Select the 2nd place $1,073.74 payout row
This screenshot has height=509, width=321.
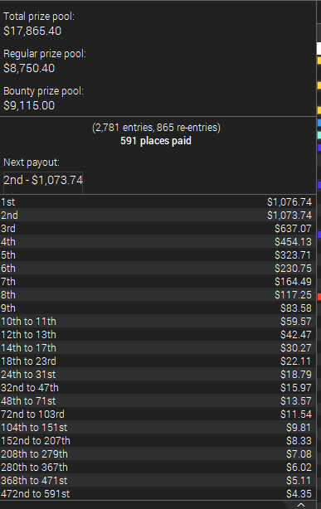coord(158,216)
